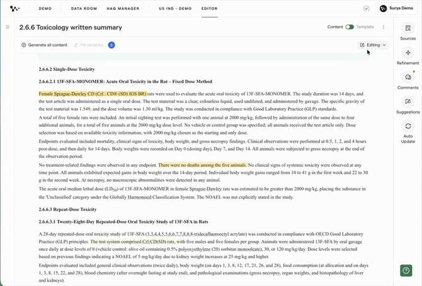Screen dimensions: 422x286
Task: Toggle Content/Template switch
Action: (x=350, y=27)
